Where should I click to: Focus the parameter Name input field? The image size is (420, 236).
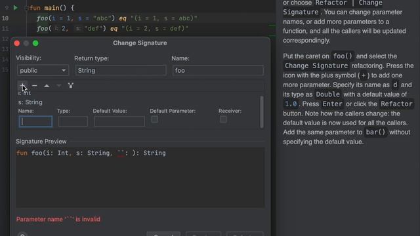coord(35,121)
